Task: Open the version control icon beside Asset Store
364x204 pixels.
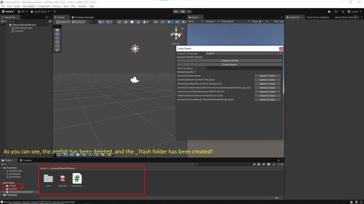Action: (x=55, y=11)
